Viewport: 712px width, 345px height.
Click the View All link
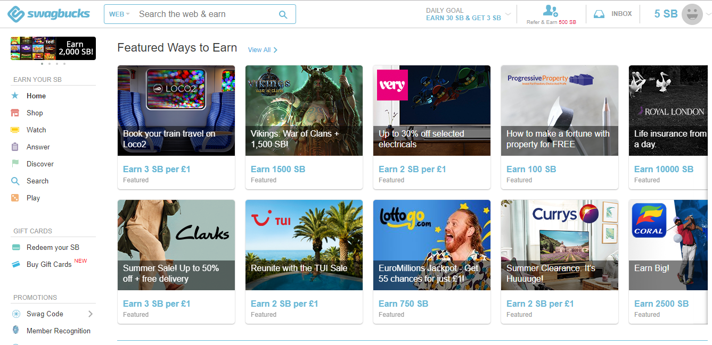[263, 50]
